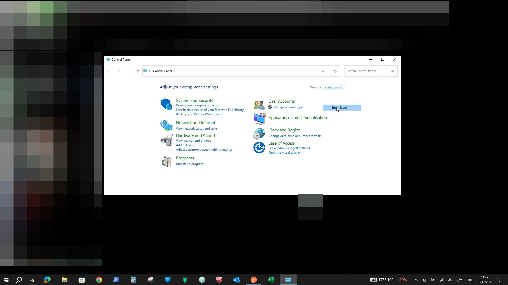Show hidden system tray icons
This screenshot has width=508, height=285.
416,280
